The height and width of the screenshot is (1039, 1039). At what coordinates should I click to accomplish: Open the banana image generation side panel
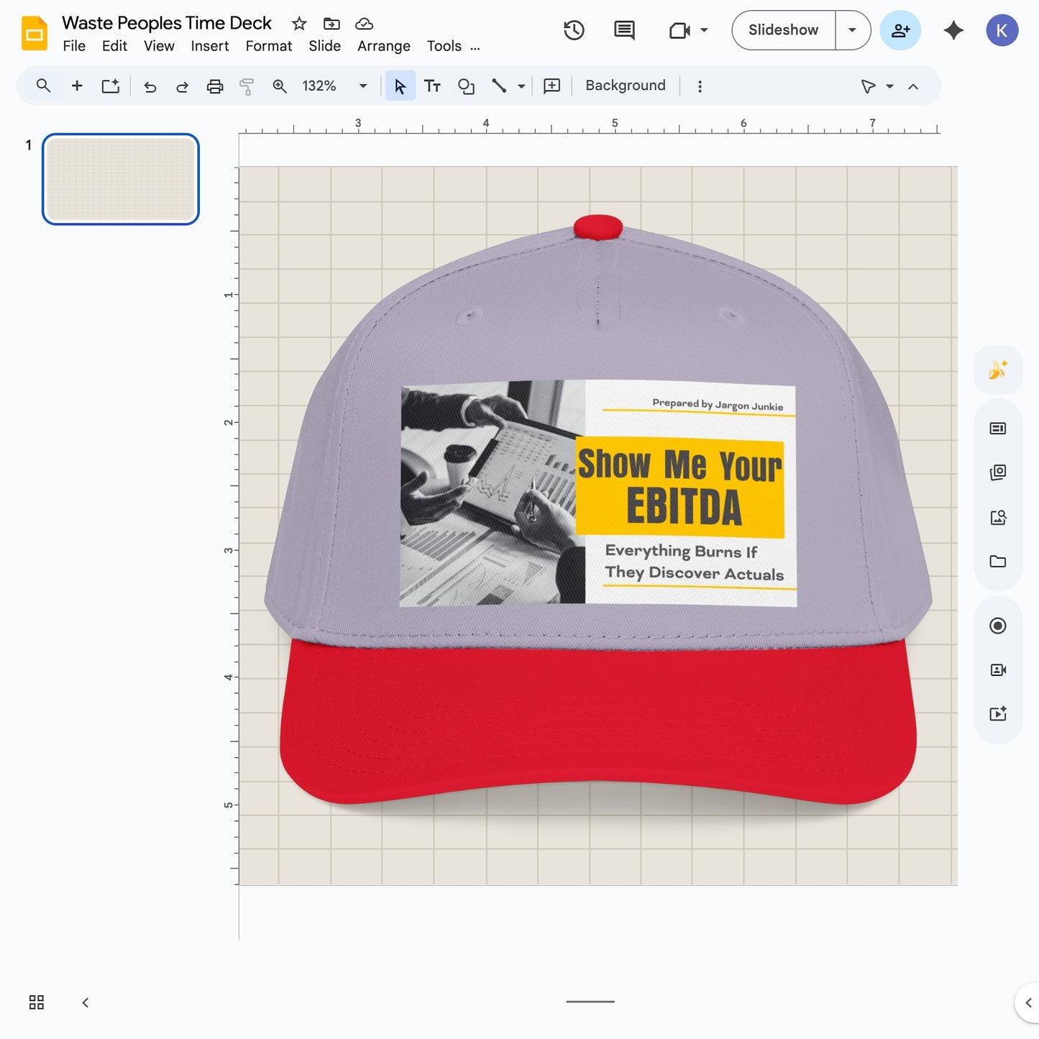pyautogui.click(x=998, y=370)
